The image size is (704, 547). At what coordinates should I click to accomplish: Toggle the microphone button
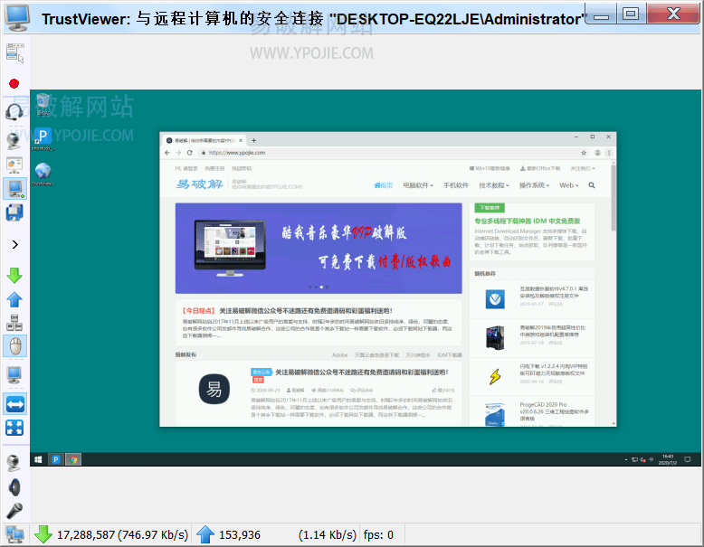[x=14, y=511]
